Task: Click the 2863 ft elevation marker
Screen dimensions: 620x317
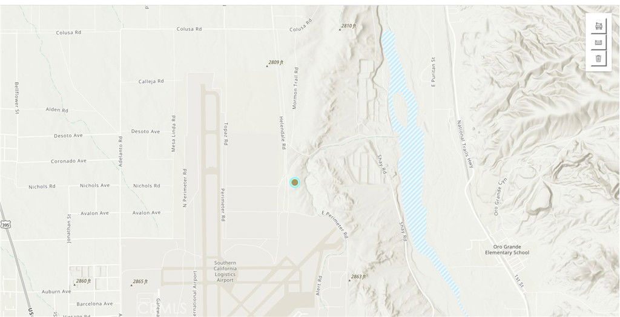Action: [357, 276]
